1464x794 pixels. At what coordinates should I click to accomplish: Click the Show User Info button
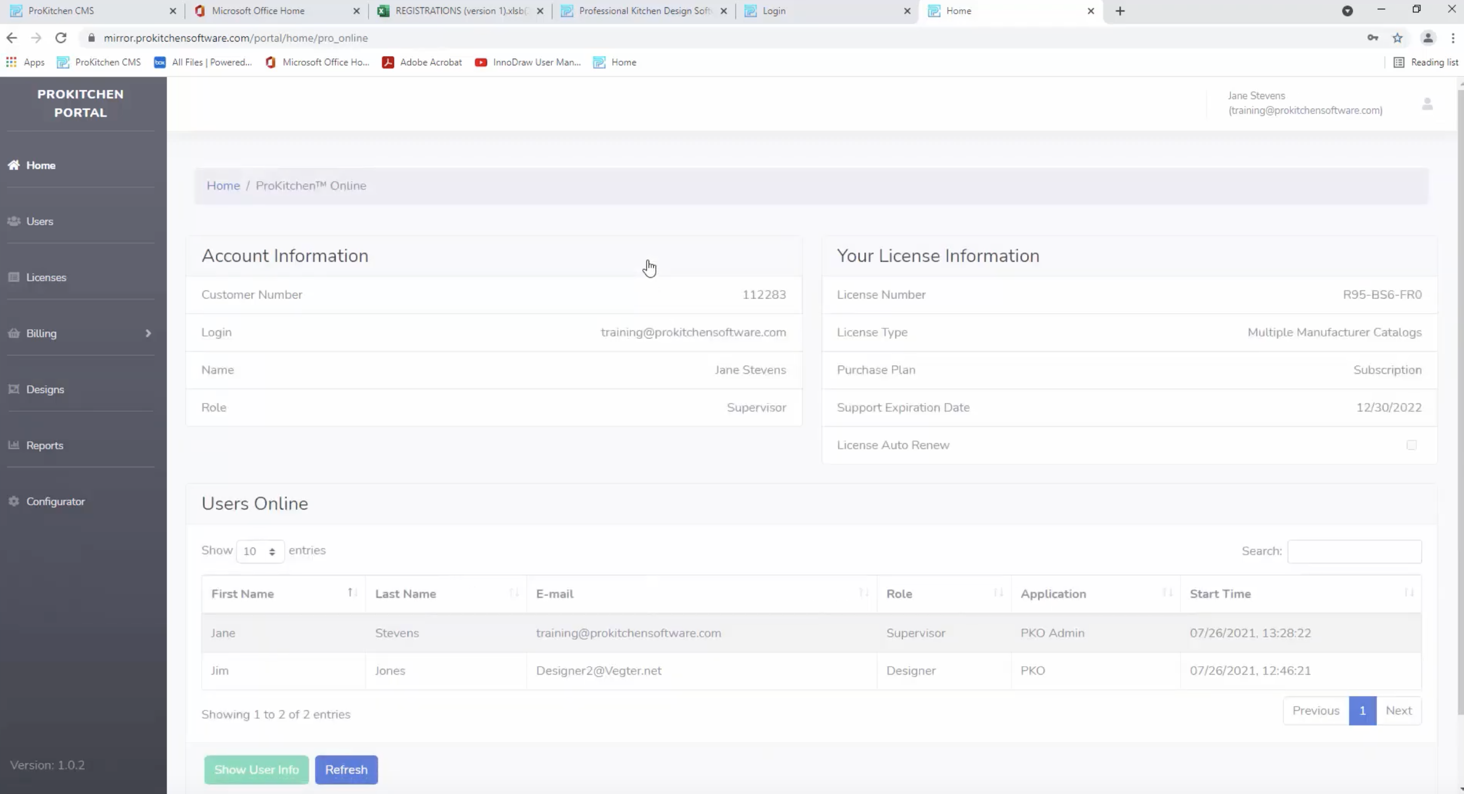tap(256, 770)
